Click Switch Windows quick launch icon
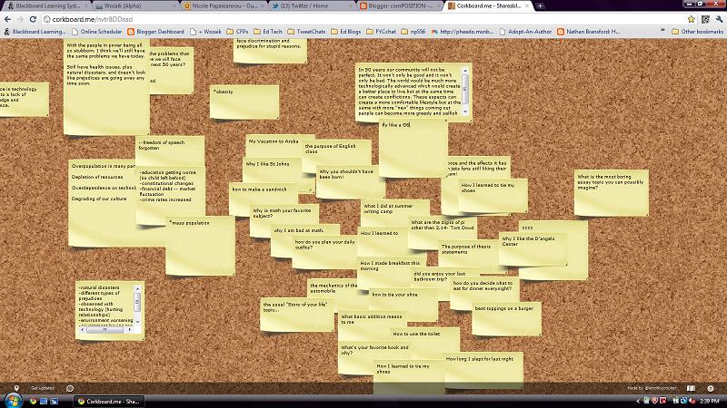 tap(54, 401)
